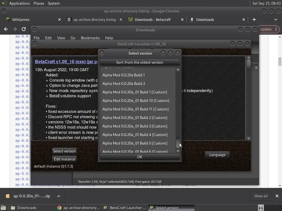Select Alpha Mod 0.0.20a_01 Build 3 [Custom]
The width and height of the screenshot is (282, 211).
tap(138, 126)
